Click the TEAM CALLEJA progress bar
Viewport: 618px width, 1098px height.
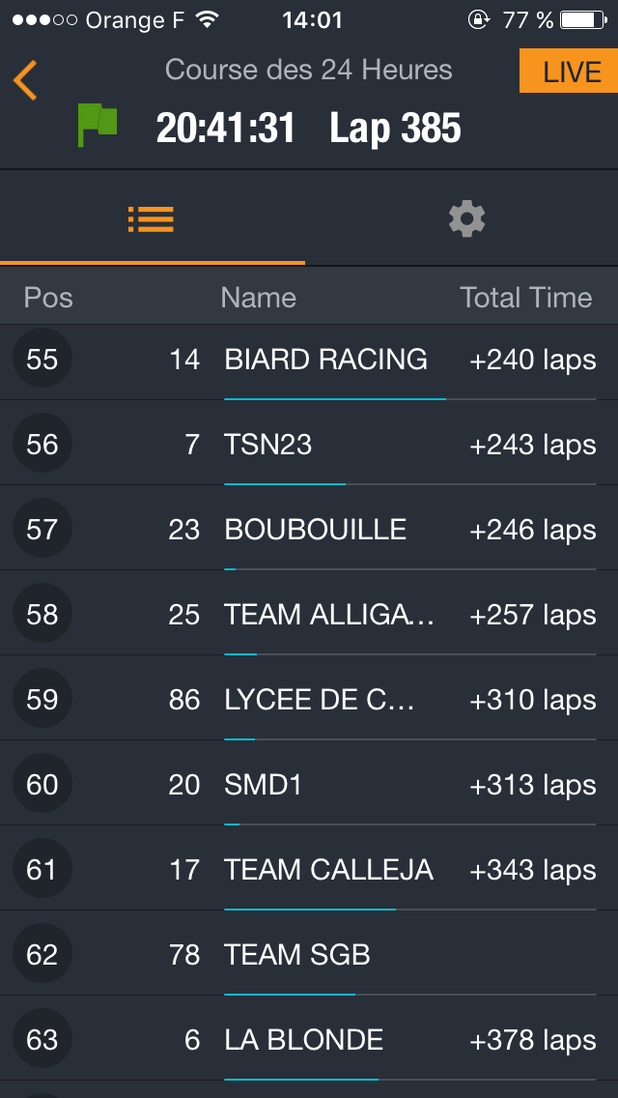409,909
